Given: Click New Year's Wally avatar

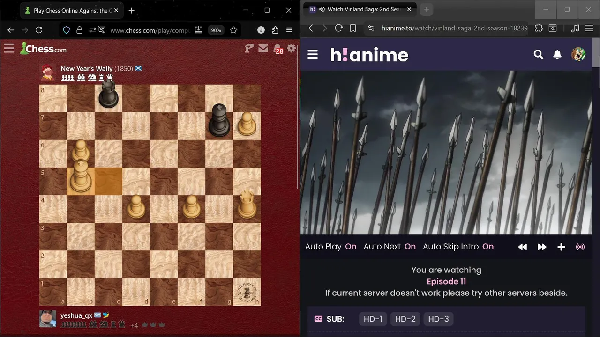Looking at the screenshot, I should click(x=48, y=73).
